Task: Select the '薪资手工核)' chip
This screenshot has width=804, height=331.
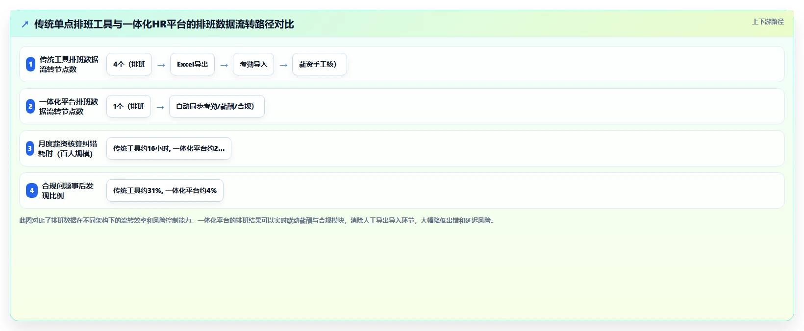Action: point(320,64)
